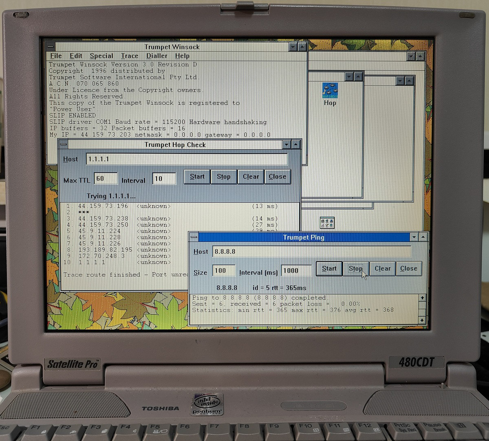Click 'Trace route finished' status line

(x=126, y=275)
